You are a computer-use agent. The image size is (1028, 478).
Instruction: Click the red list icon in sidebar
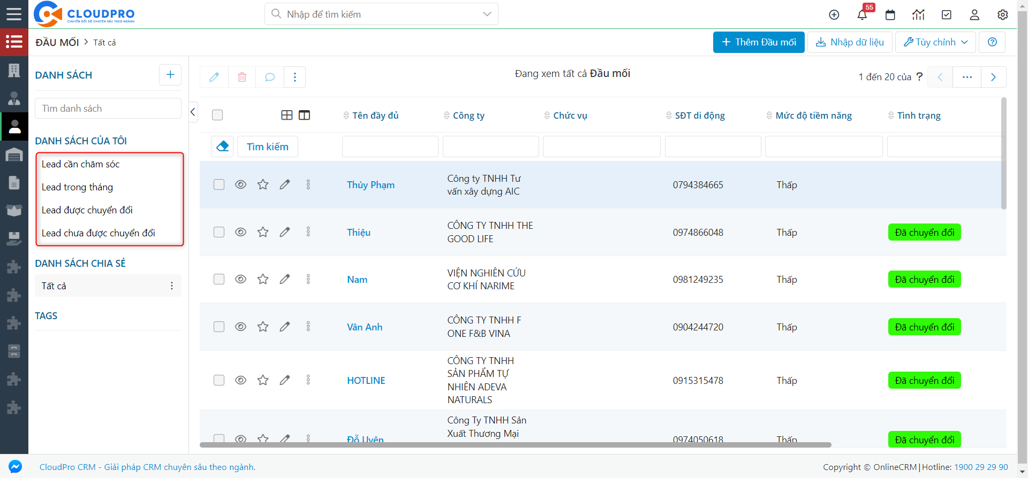point(14,42)
